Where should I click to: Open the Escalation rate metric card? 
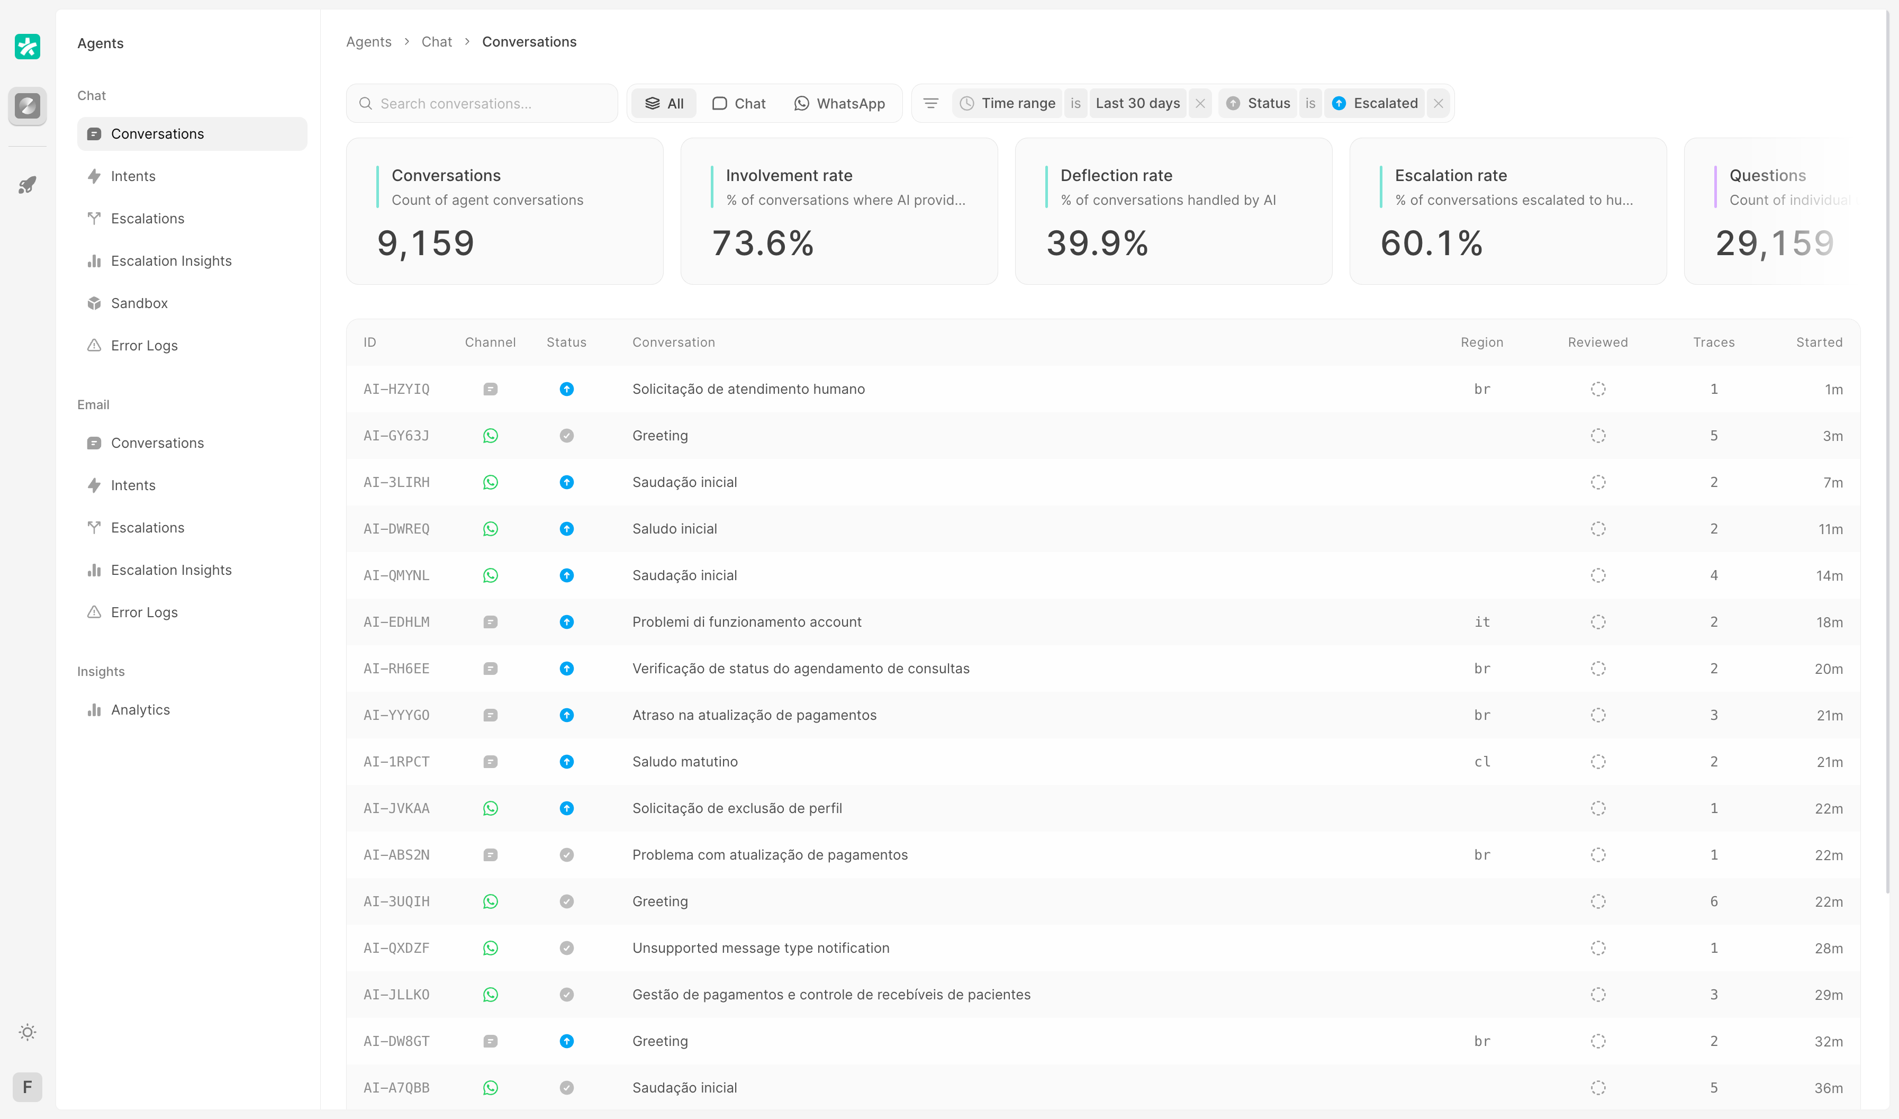(x=1508, y=211)
